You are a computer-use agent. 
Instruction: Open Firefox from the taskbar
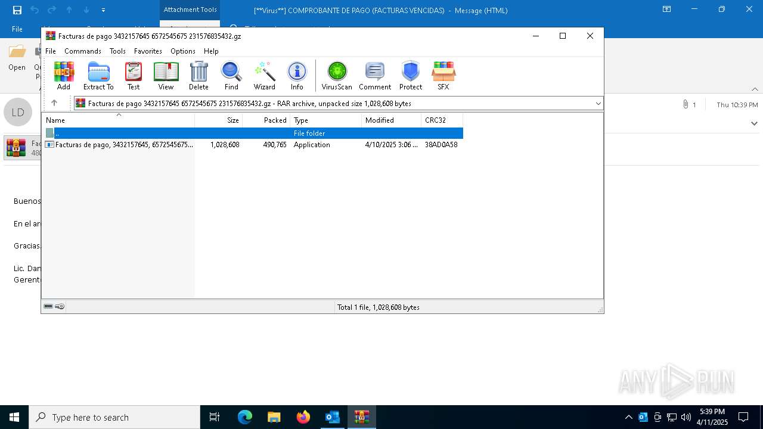303,417
